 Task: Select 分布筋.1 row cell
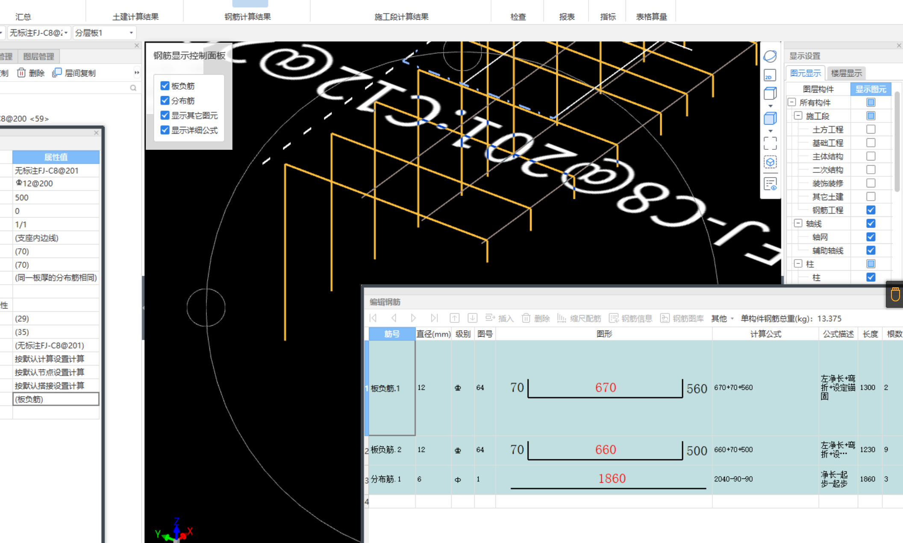pyautogui.click(x=391, y=479)
